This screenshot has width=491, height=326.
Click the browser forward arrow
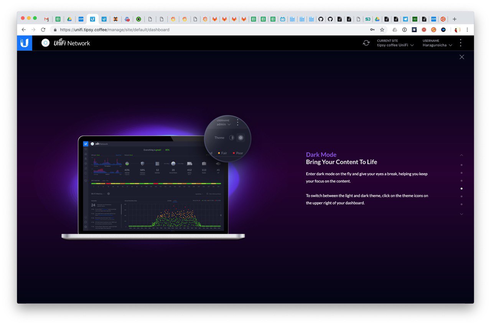[x=33, y=29]
